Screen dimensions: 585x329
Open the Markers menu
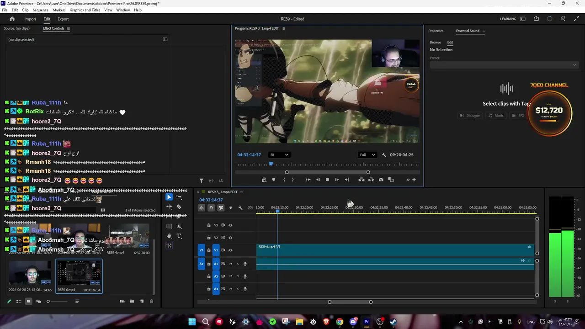coord(59,10)
